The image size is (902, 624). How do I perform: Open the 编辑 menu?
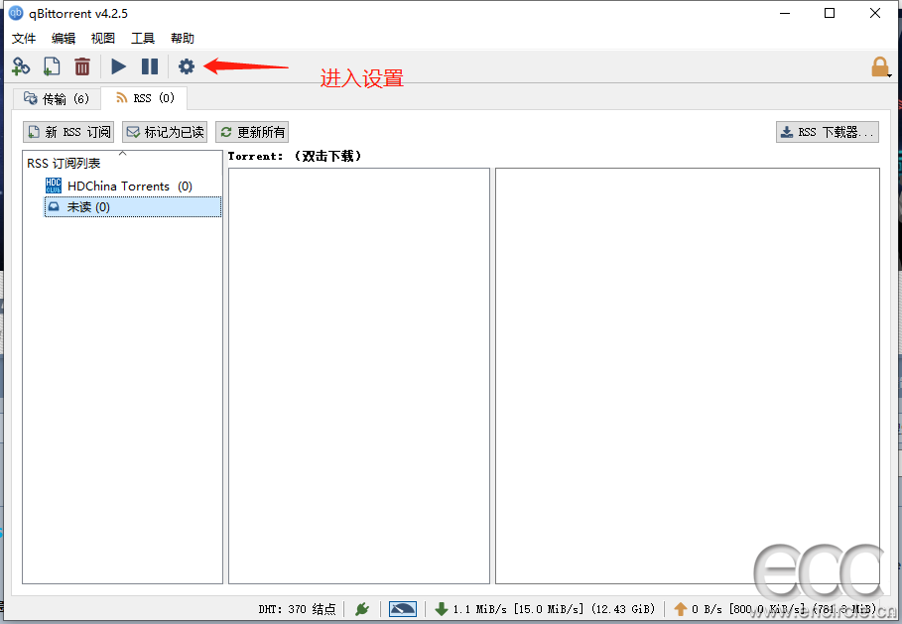pyautogui.click(x=64, y=39)
